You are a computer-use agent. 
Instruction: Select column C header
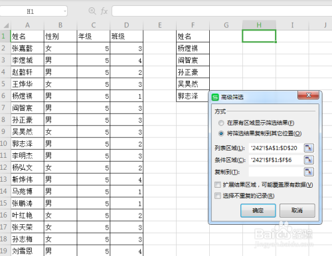[94, 25]
